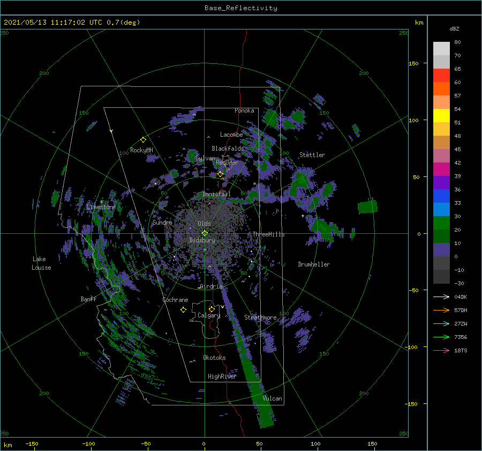This screenshot has height=451, width=482.
Task: Click the cyan 27ZW arrow icon
Action: [x=441, y=323]
